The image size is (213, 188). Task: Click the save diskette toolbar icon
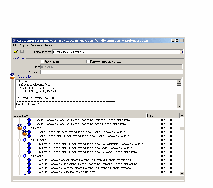[x=22, y=52]
